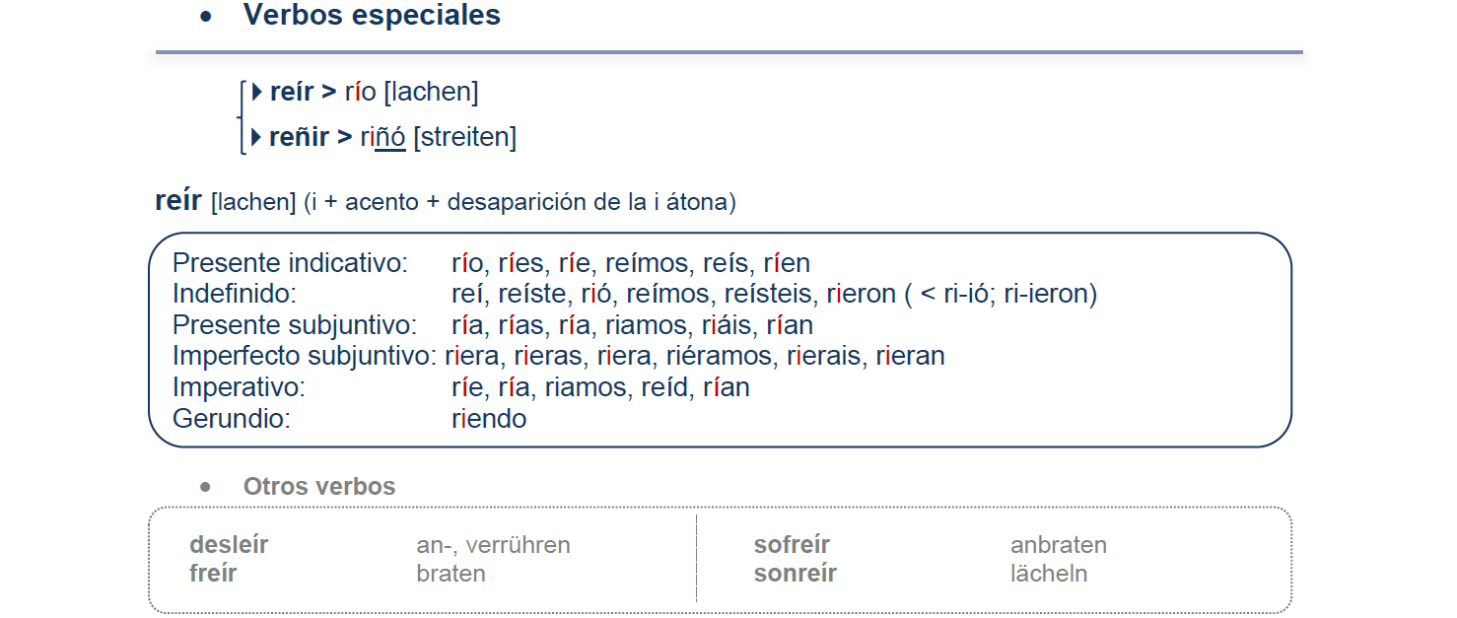
Task: Select the Imperativo row label
Action: coord(239,387)
